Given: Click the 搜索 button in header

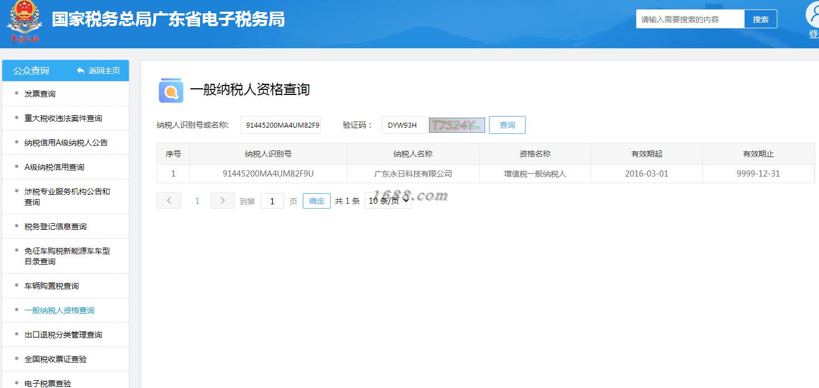Looking at the screenshot, I should (761, 19).
